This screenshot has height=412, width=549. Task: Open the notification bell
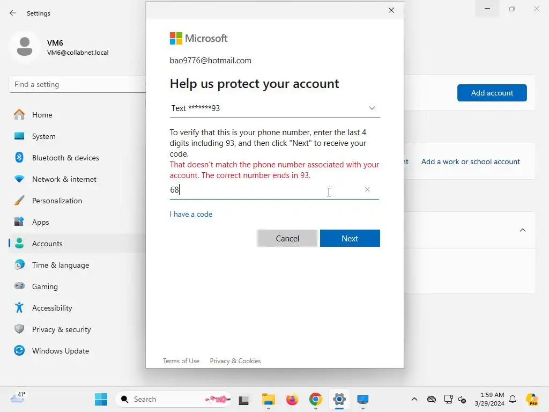[x=513, y=399]
